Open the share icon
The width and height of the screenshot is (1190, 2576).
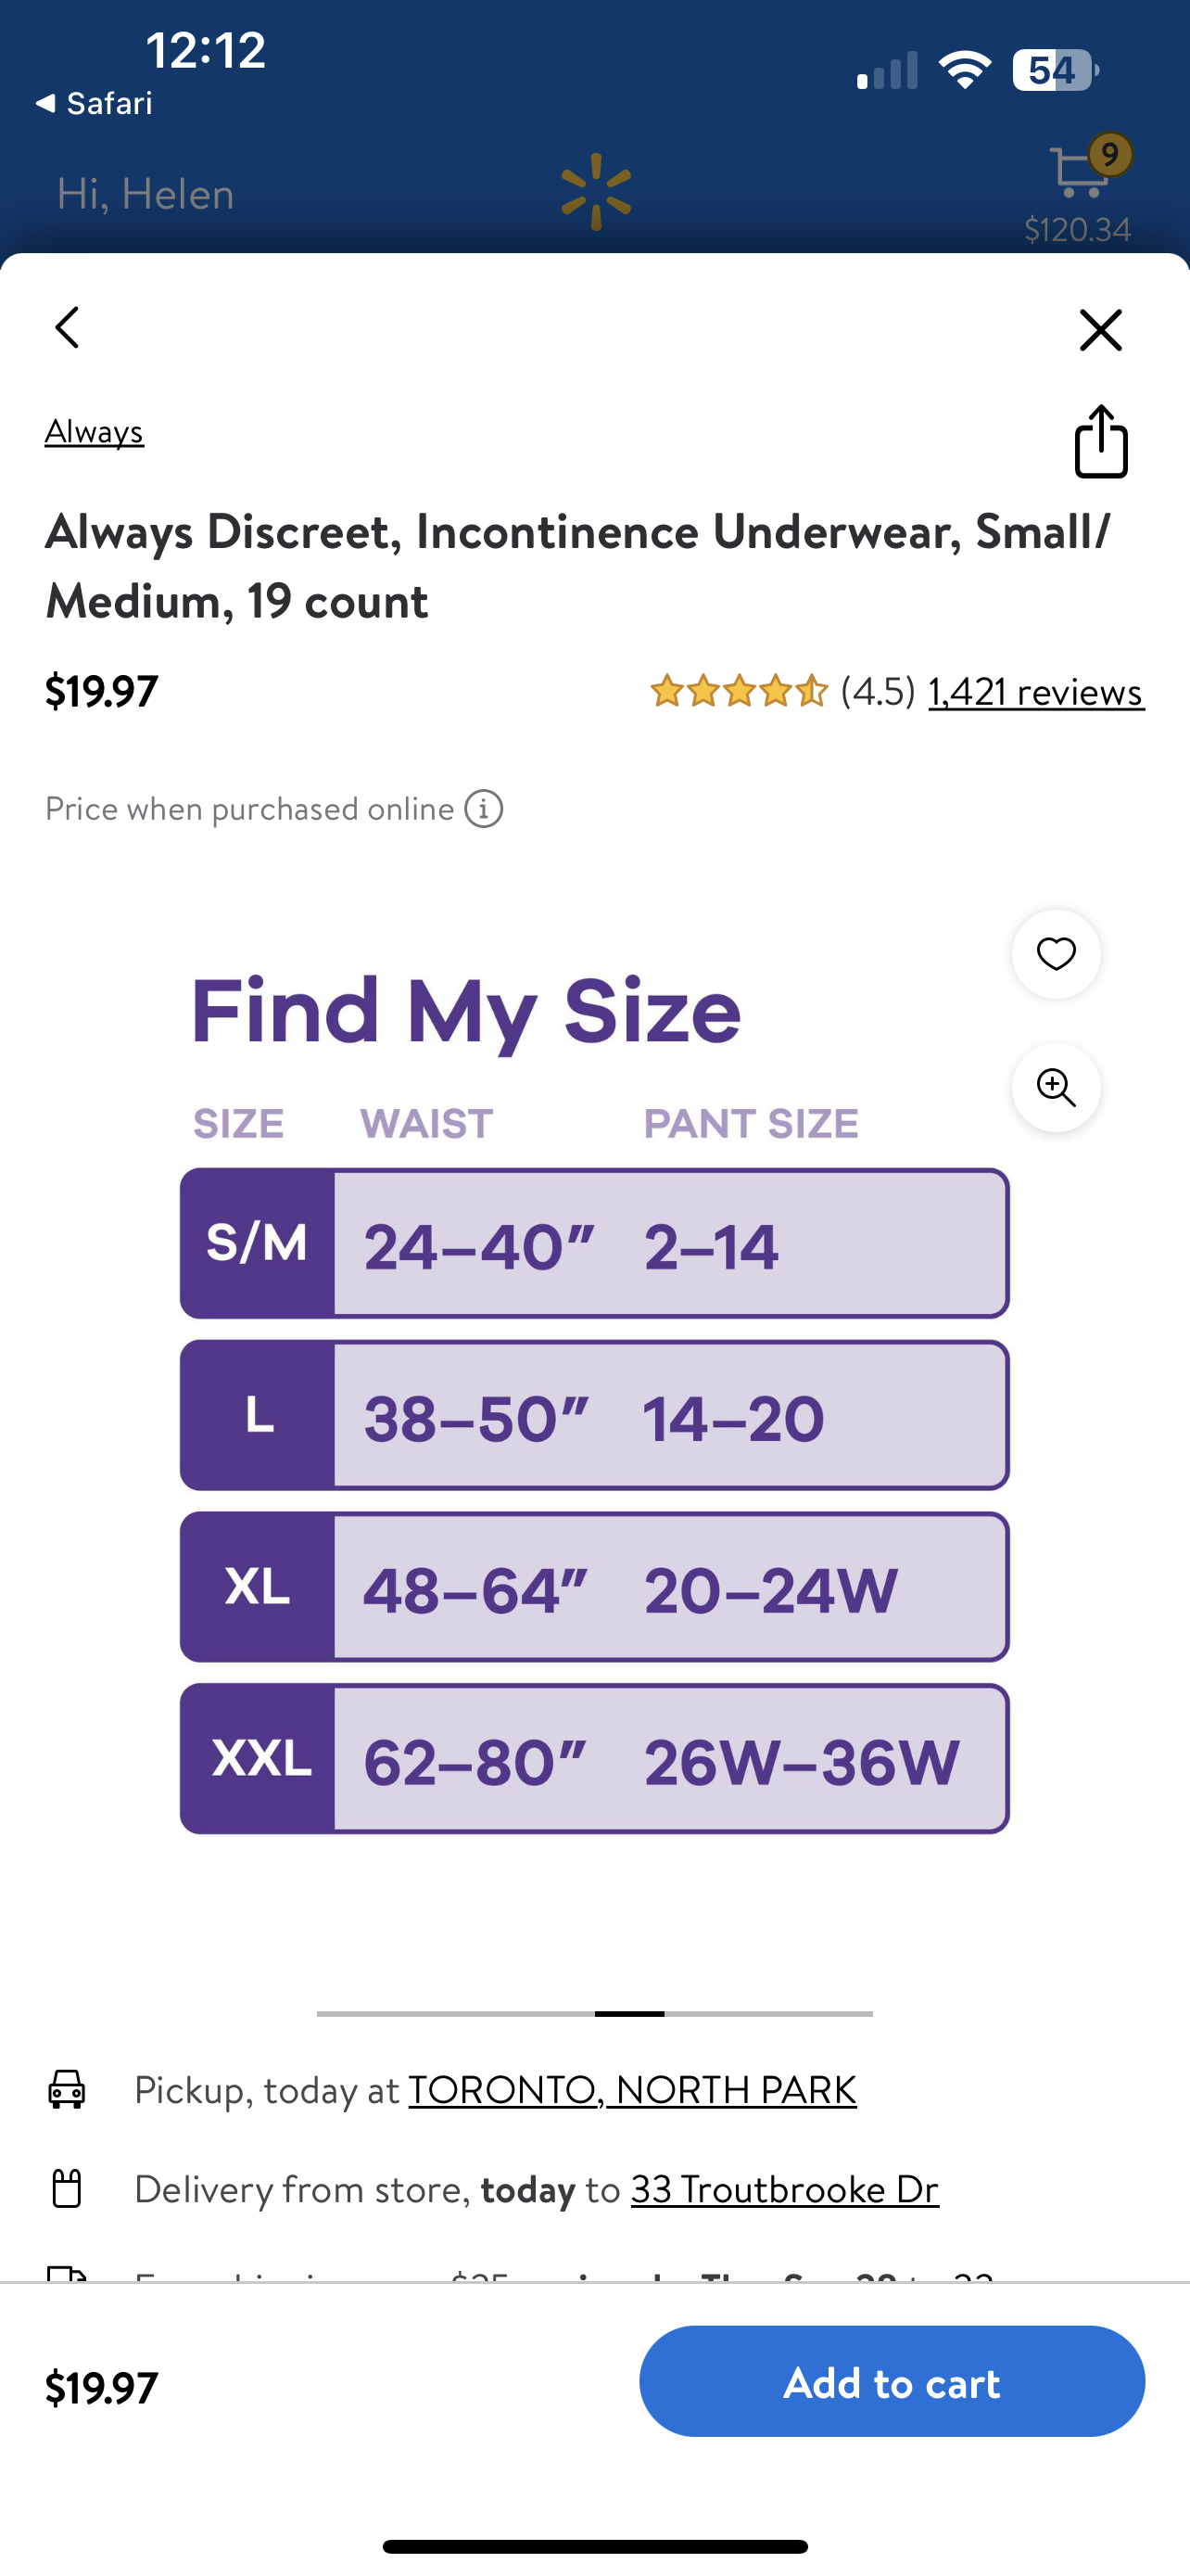pyautogui.click(x=1101, y=441)
